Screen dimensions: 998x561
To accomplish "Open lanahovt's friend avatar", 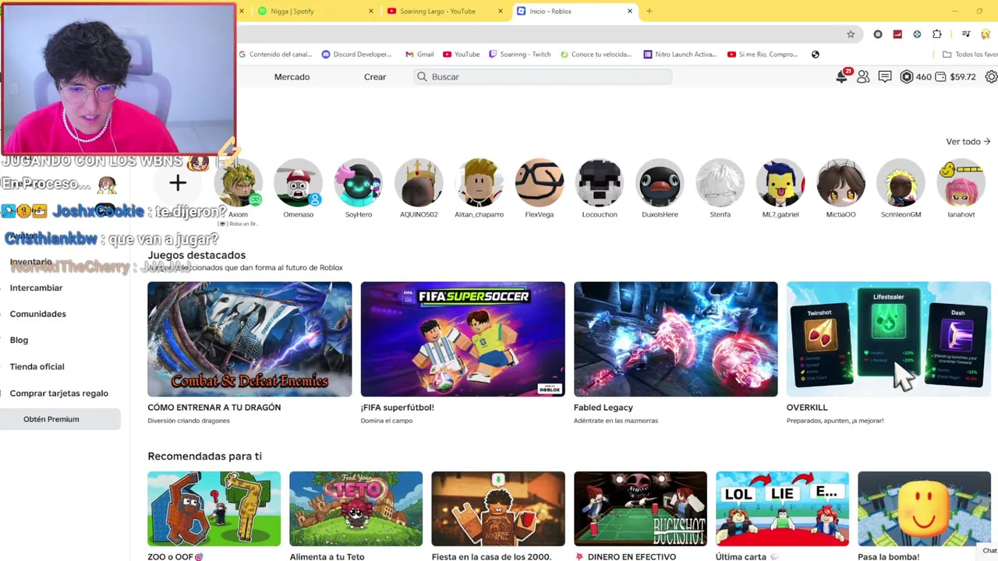I will (x=961, y=184).
